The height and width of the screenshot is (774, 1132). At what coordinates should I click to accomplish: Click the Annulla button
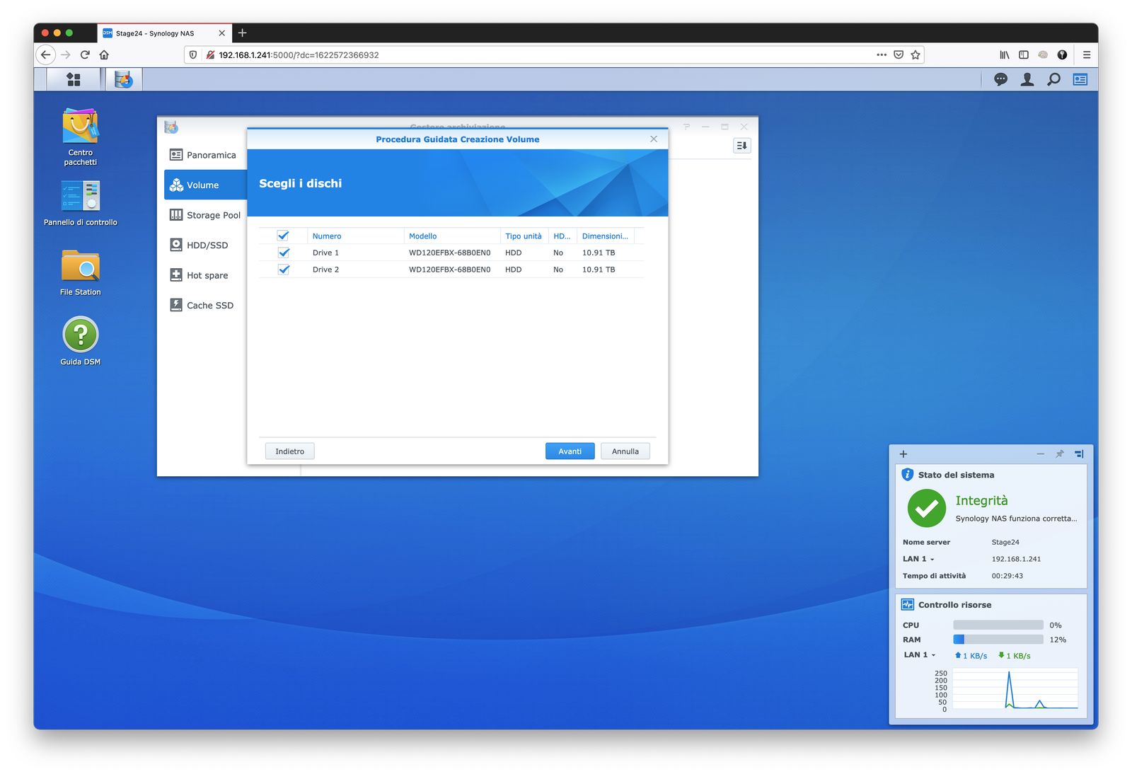625,451
